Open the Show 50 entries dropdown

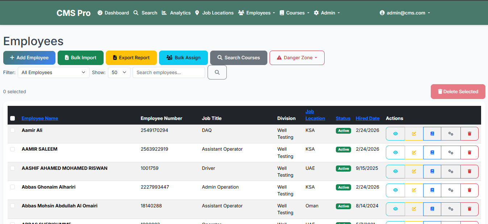[x=119, y=72]
